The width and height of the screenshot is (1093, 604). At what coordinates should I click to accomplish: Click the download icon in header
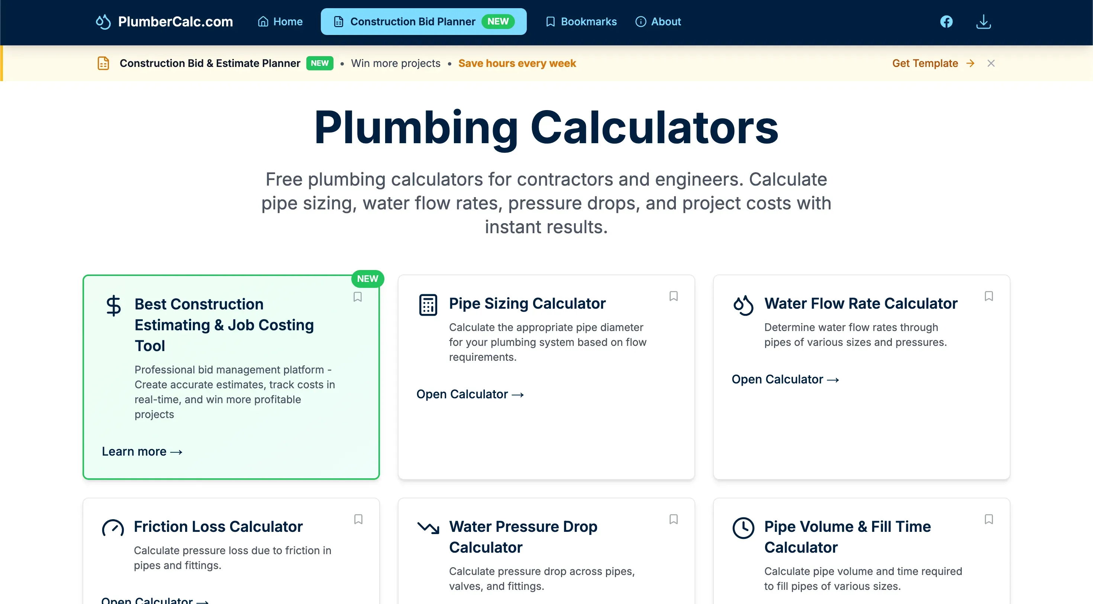click(983, 22)
